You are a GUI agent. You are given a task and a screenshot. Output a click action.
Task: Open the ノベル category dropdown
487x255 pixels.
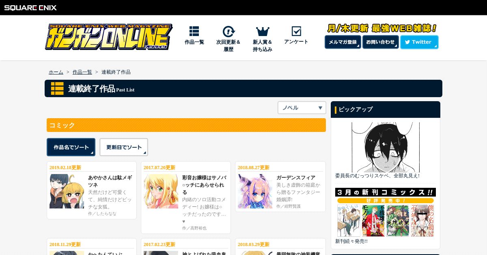click(302, 108)
